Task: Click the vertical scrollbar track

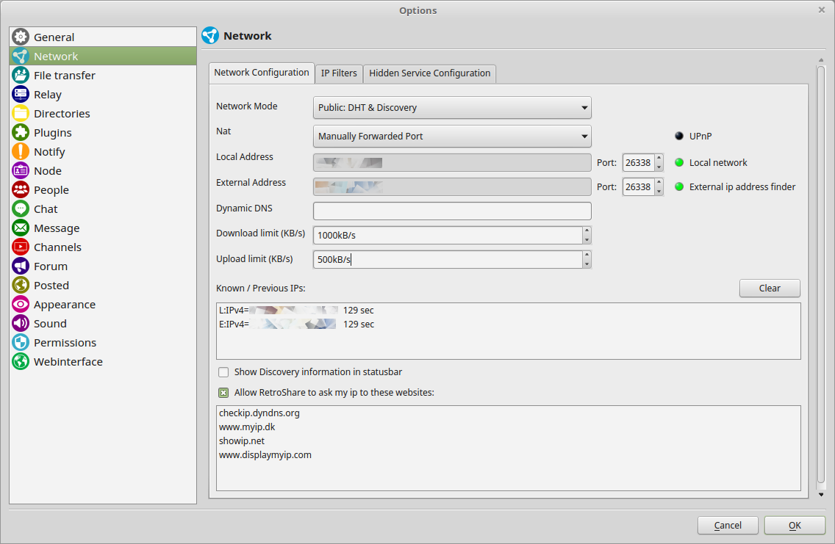Action: click(x=820, y=277)
